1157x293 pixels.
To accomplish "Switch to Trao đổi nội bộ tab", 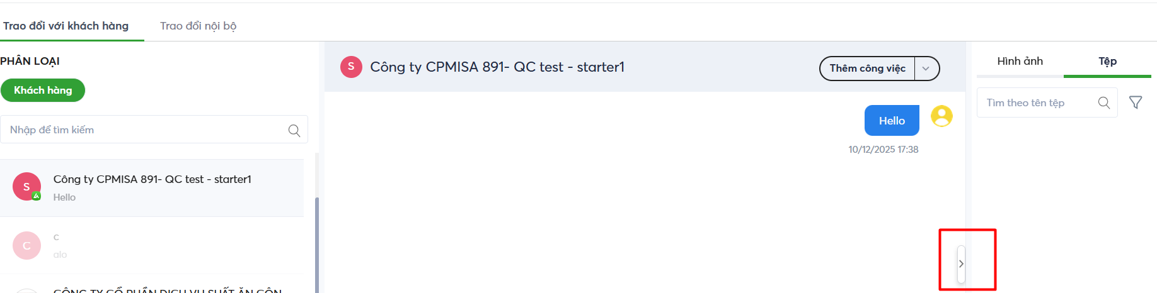I will (198, 26).
